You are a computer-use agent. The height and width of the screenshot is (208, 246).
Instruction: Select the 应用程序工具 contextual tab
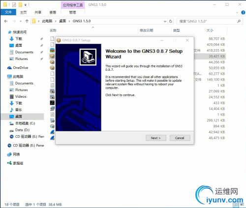pos(73,5)
